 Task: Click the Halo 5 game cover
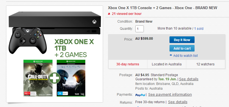coord(71,78)
